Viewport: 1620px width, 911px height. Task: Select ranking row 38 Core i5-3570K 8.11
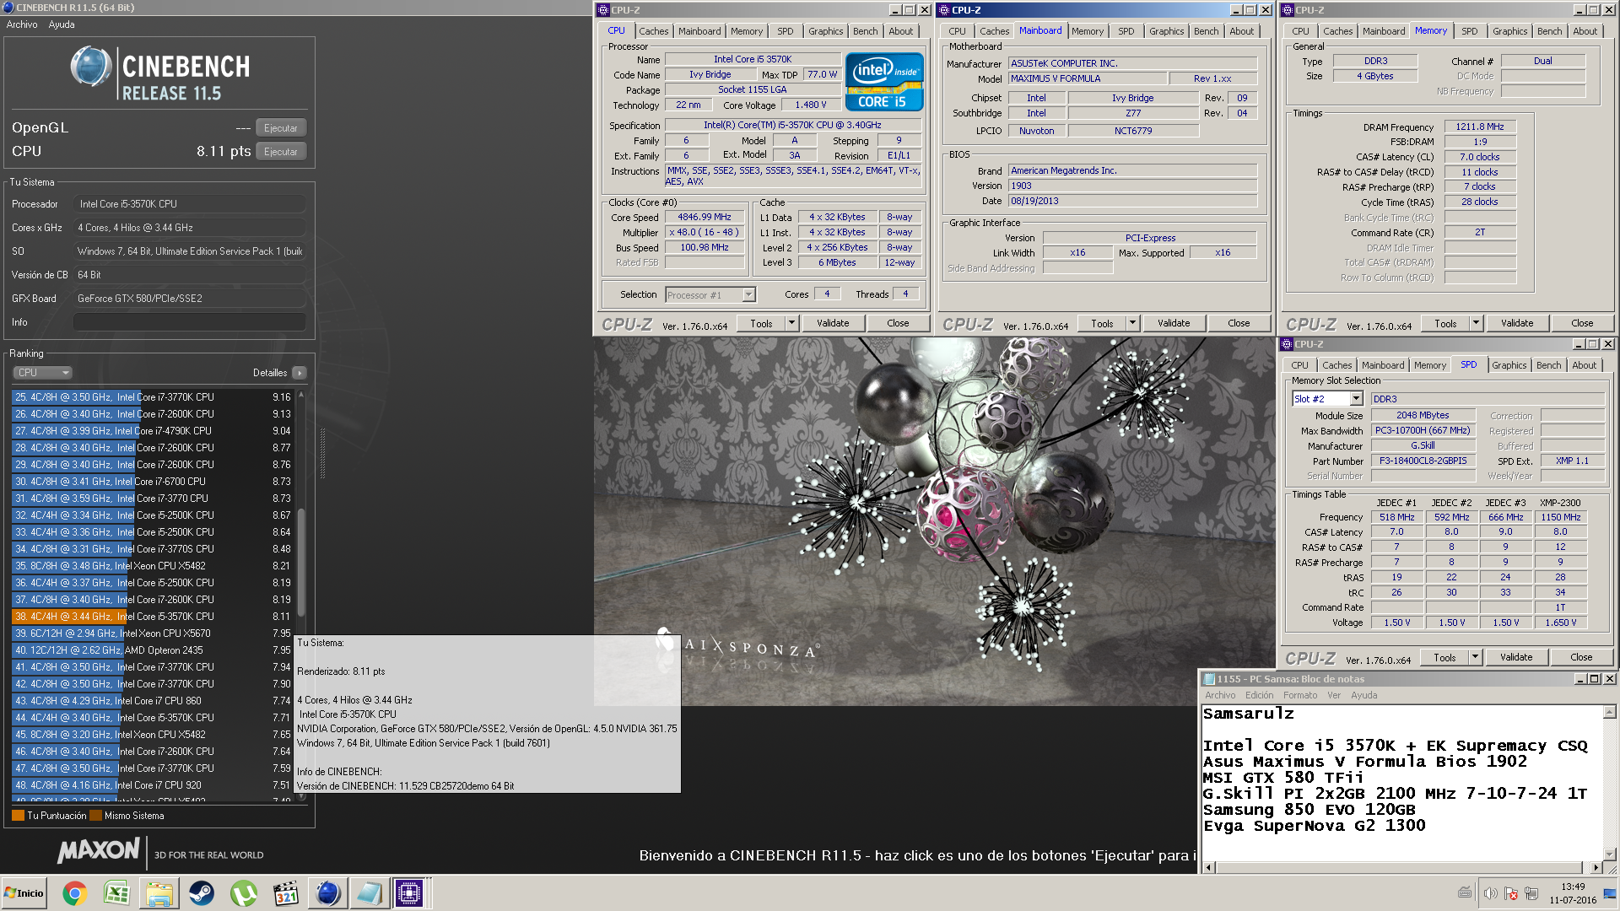coord(152,617)
